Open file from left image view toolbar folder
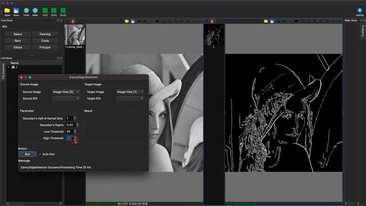This screenshot has width=366, height=206. 127,21
